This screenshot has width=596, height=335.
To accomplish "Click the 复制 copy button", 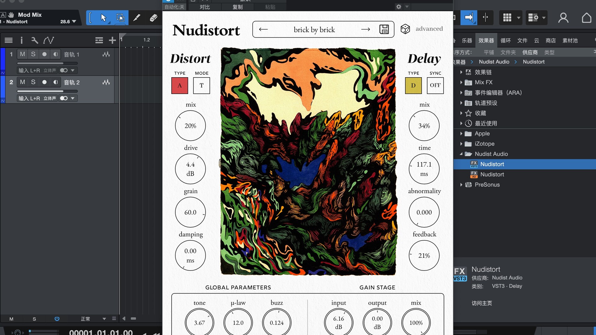I will 237,7.
